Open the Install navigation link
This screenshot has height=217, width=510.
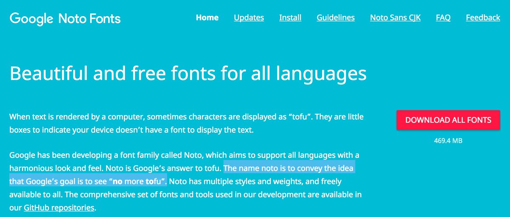click(290, 17)
